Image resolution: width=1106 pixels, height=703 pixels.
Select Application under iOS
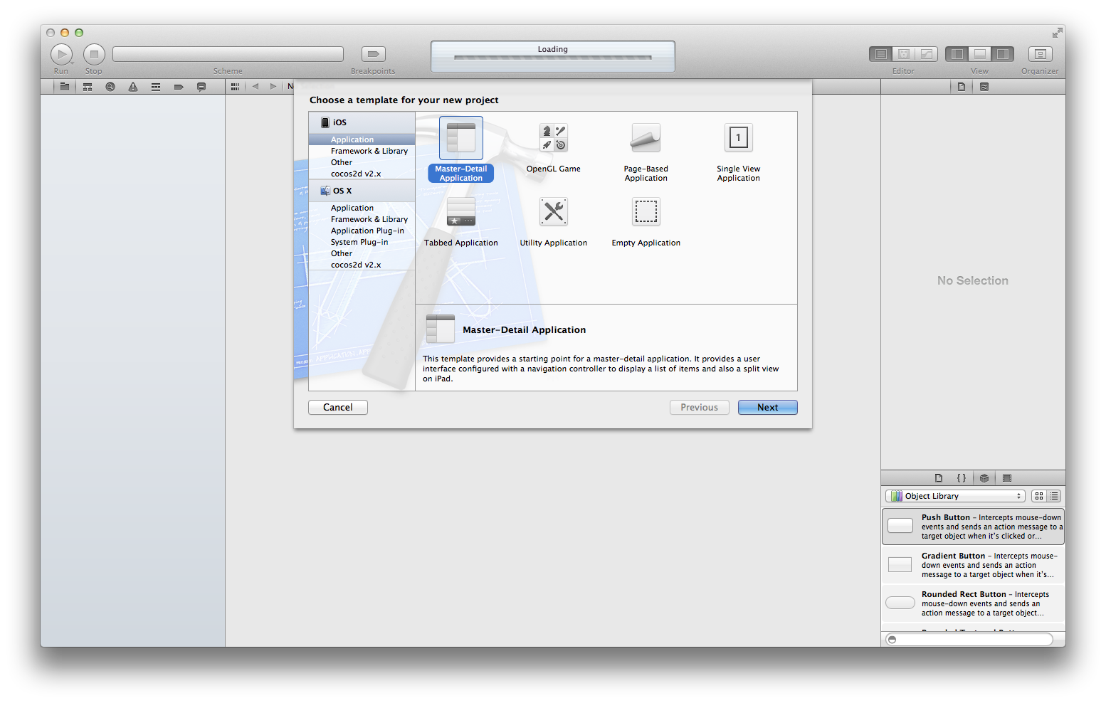362,139
